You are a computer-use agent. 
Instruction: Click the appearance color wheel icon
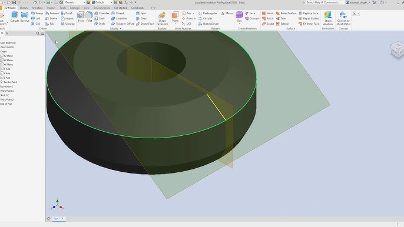point(88,2)
